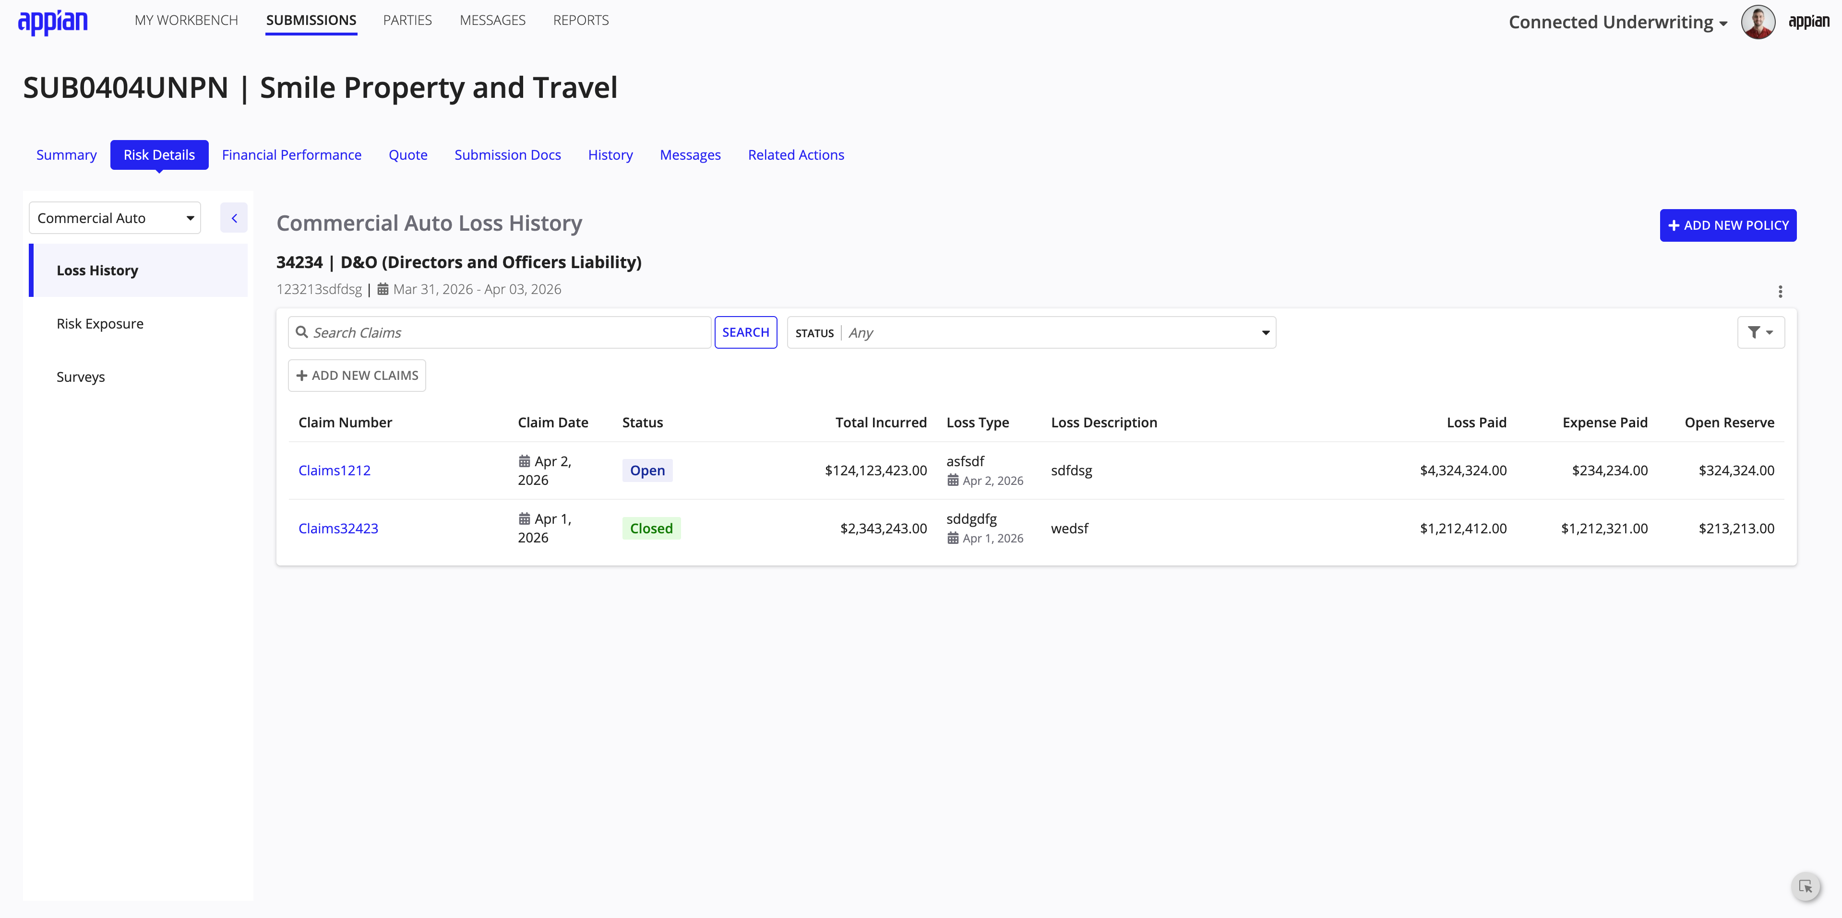Click Add New Claims
Viewport: 1842px width, 918px height.
[x=357, y=375]
